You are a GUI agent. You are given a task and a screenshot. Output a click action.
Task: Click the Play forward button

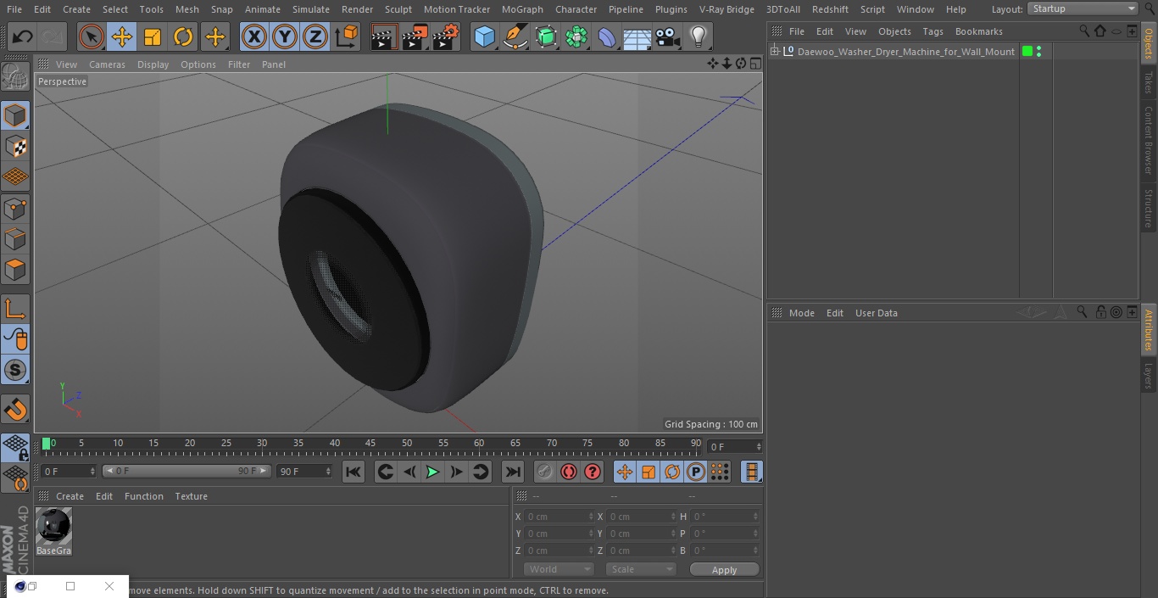click(x=432, y=472)
